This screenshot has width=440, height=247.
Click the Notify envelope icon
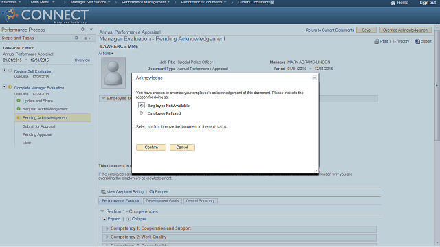tap(396, 41)
